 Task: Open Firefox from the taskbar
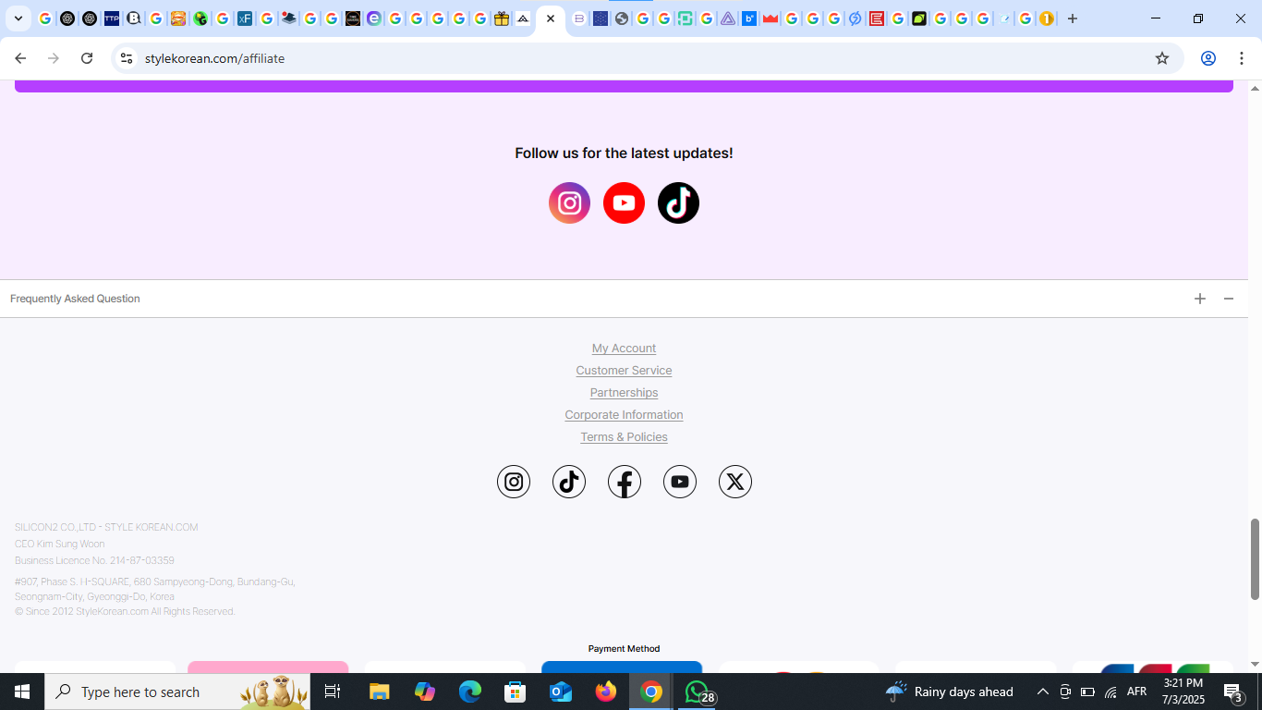(606, 692)
